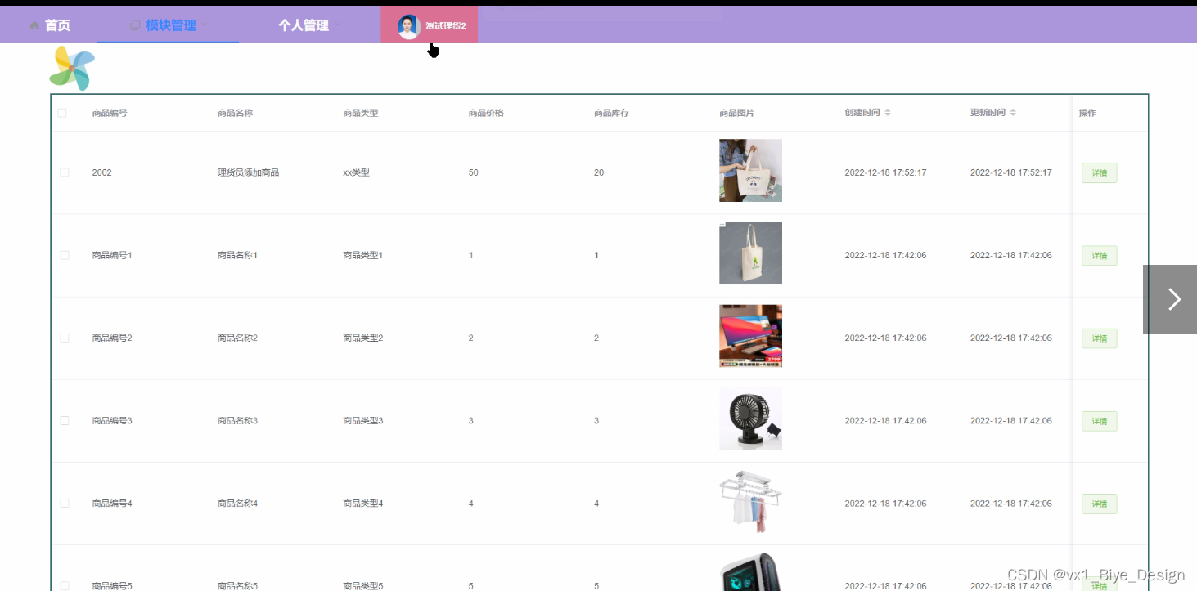Select checkbox for 商品编号2 row

[65, 338]
